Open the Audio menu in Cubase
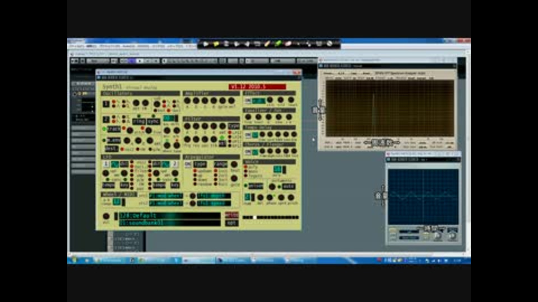Viewport: 538px width, 302px height. 129,46
